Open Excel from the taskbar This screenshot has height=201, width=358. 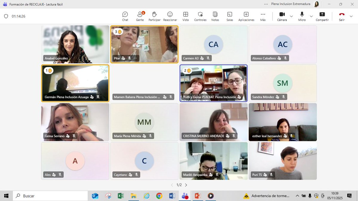[121, 196]
